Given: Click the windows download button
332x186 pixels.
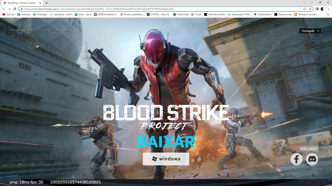Looking at the screenshot, I should point(166,159).
